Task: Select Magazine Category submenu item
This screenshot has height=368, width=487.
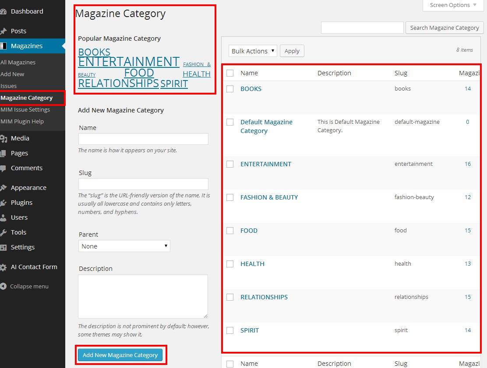Action: click(x=27, y=98)
